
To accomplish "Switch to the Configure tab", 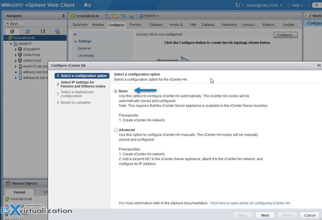I will (x=116, y=25).
